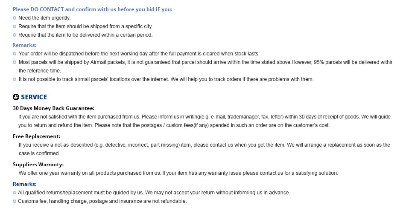The height and width of the screenshot is (211, 406).
Task: Click bullet icon beside 'Most parcels will be shipped'
Action: coord(15,63)
